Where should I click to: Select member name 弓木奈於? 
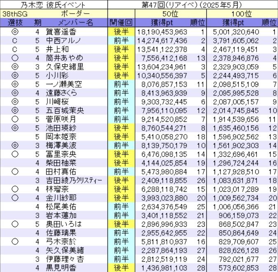point(61,242)
